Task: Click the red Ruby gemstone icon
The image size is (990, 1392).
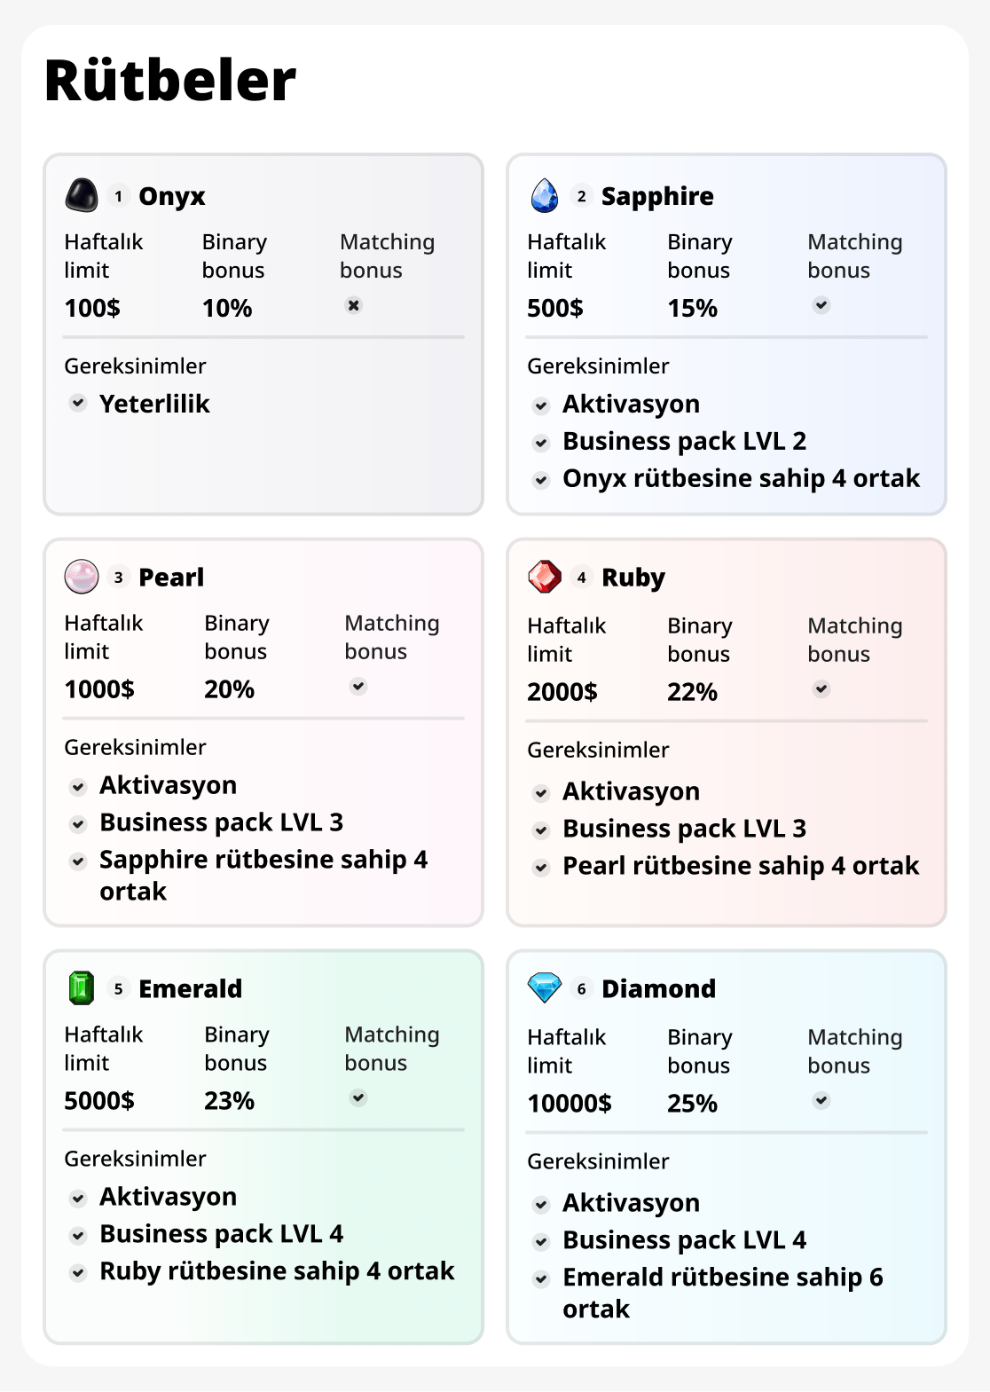Action: pos(545,577)
